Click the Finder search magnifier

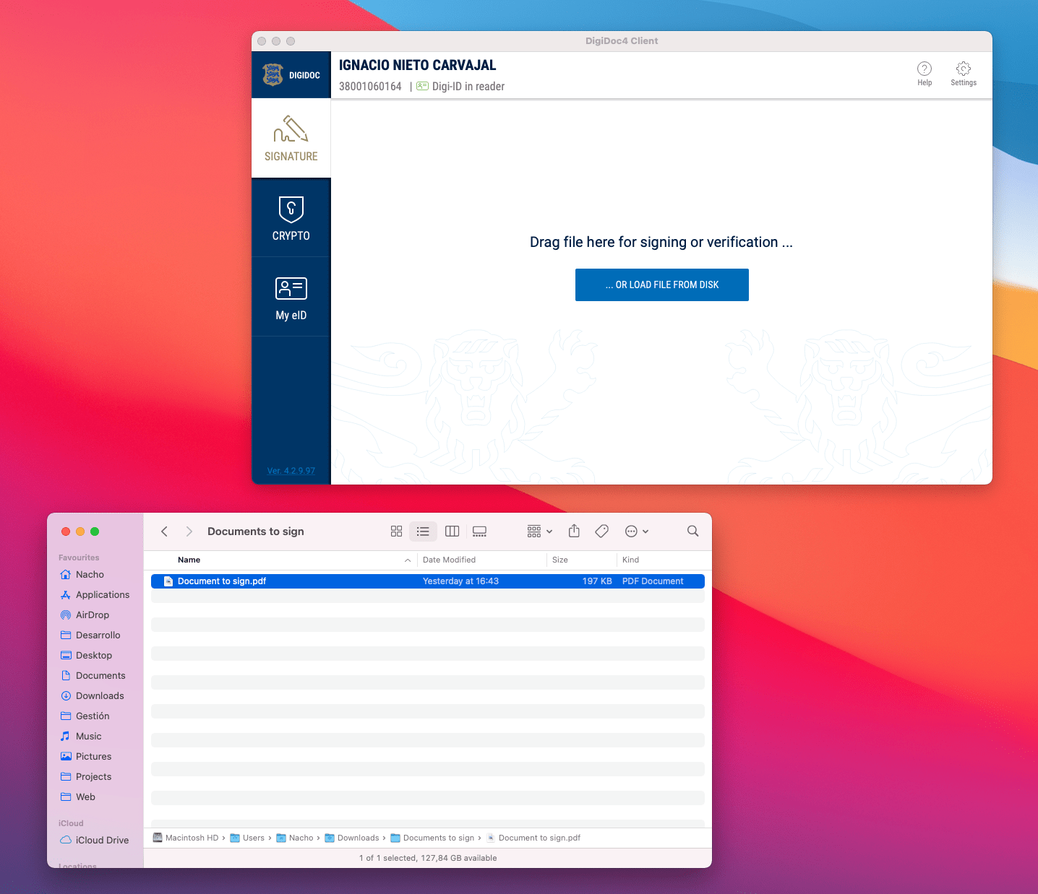692,531
